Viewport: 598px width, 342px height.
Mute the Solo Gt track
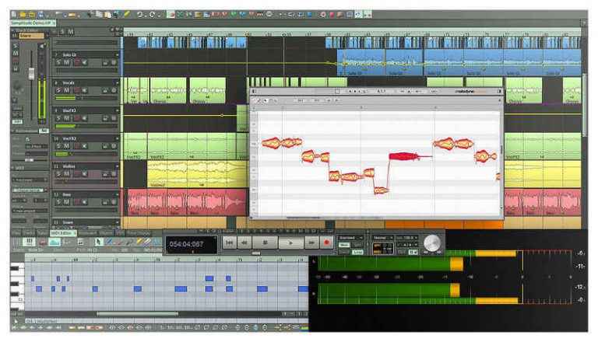tap(67, 62)
